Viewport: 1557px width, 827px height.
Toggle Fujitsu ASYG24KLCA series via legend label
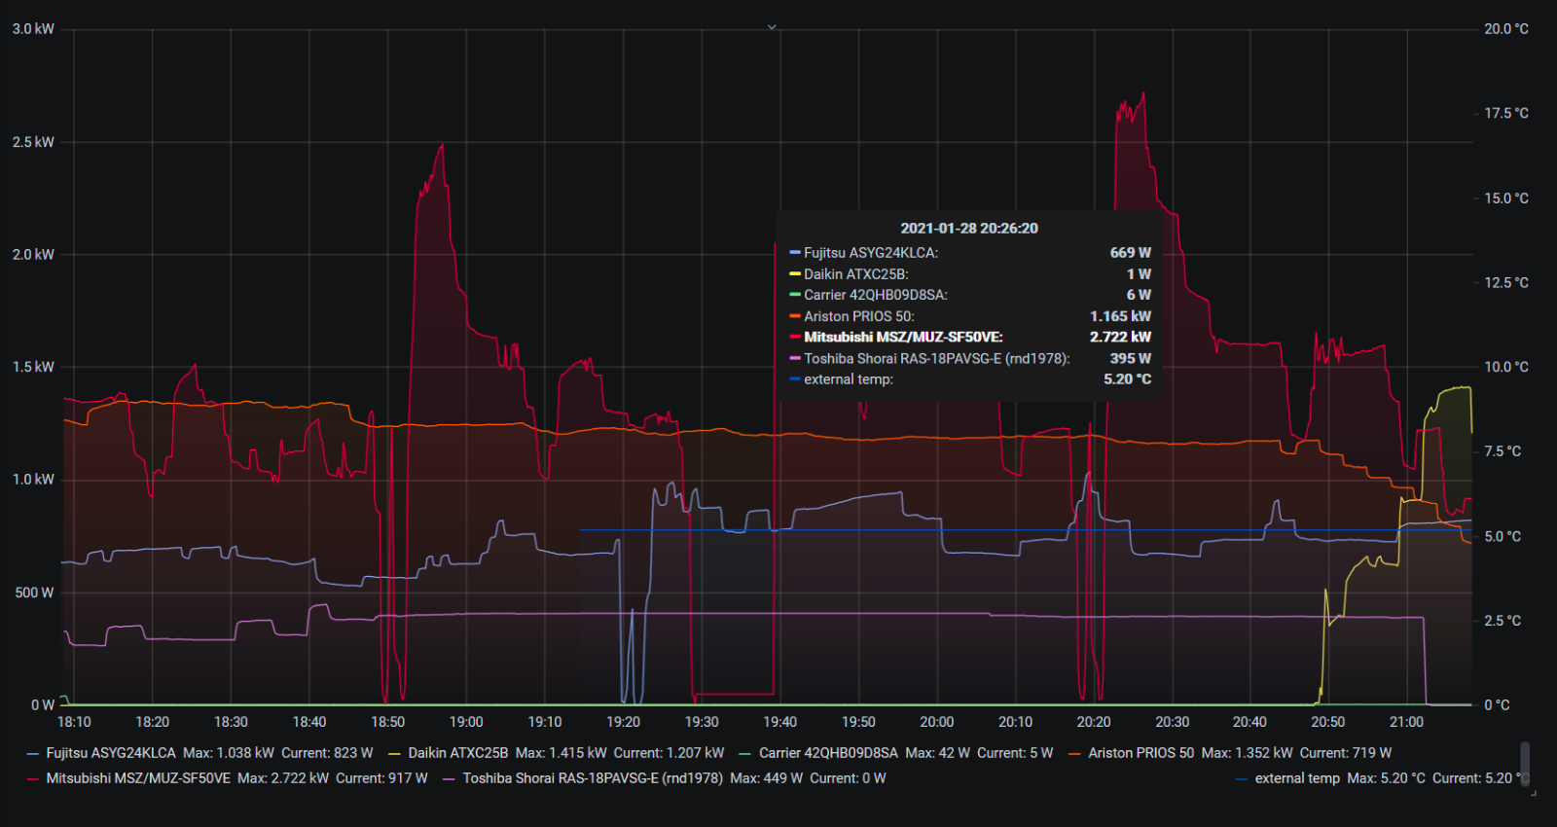[x=111, y=753]
